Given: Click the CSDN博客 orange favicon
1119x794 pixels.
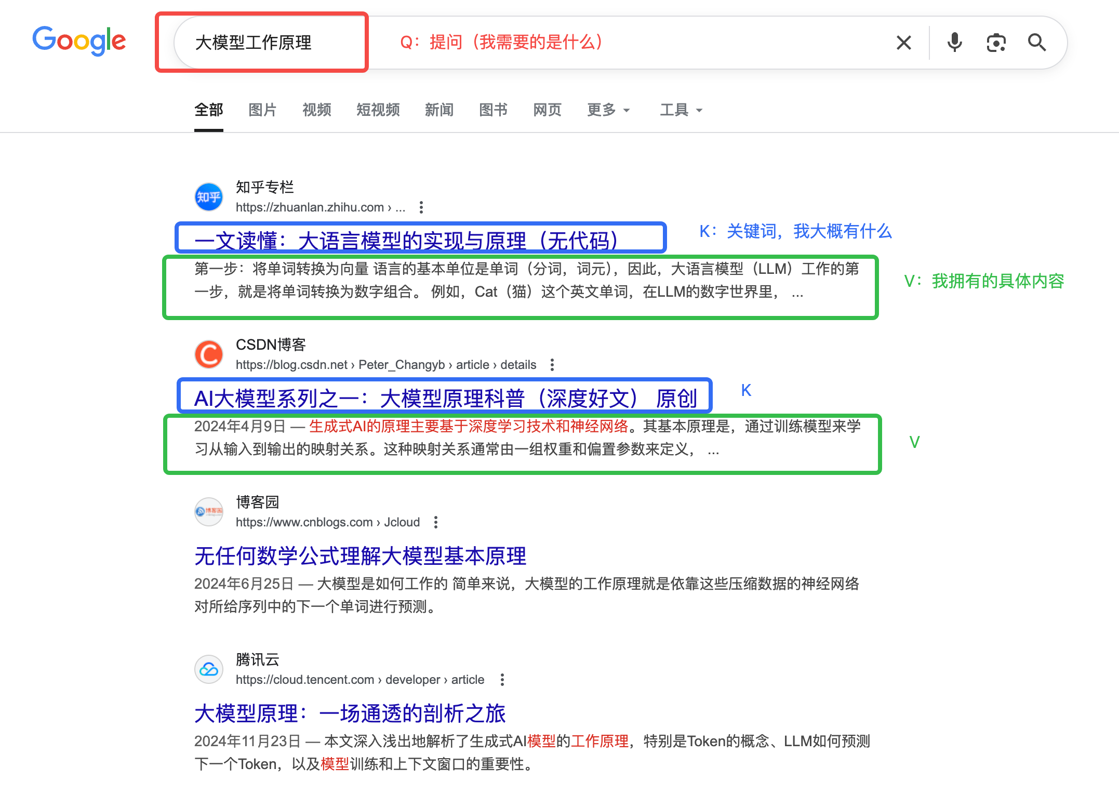Looking at the screenshot, I should pos(208,354).
